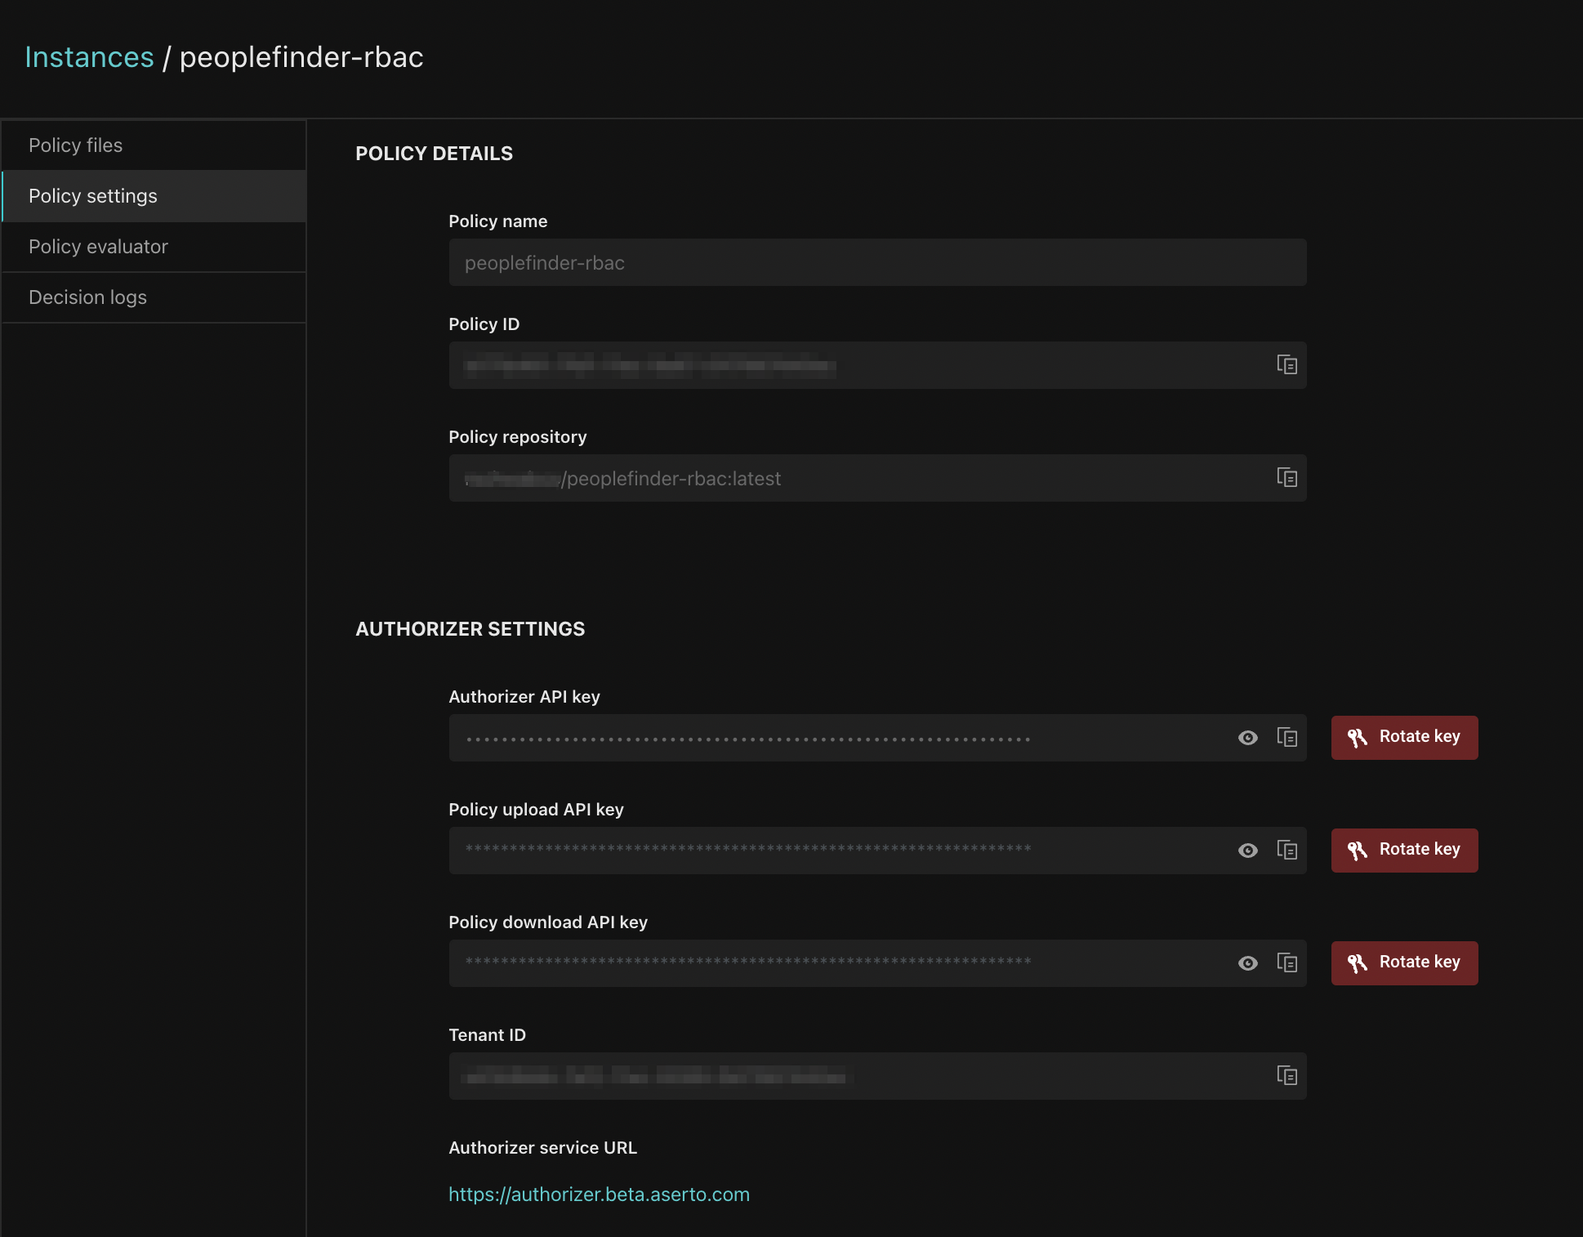This screenshot has height=1237, width=1583.
Task: Open Decision logs section
Action: click(x=87, y=297)
